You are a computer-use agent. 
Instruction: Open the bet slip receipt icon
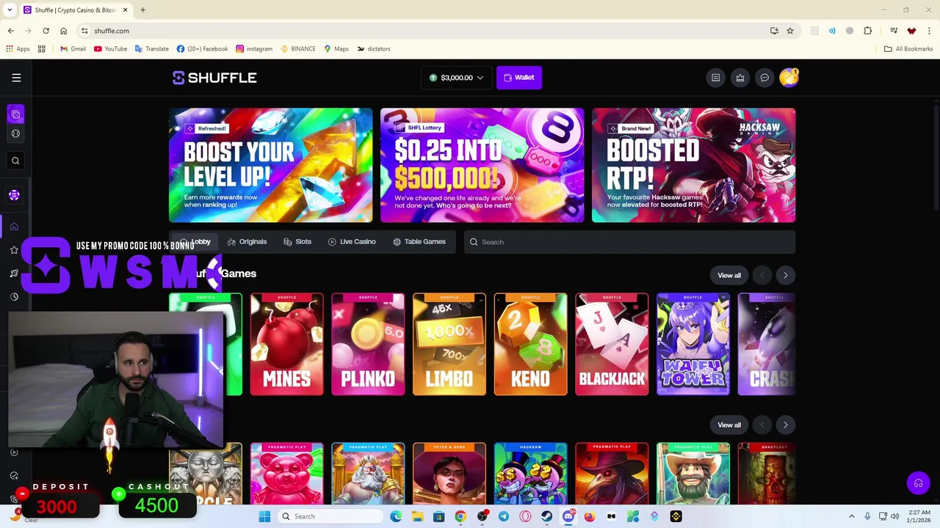[715, 78]
